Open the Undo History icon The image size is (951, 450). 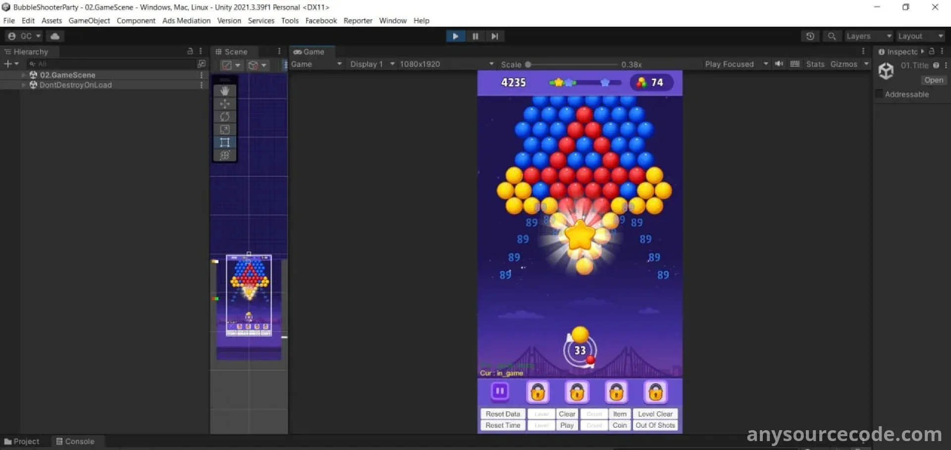pos(810,36)
